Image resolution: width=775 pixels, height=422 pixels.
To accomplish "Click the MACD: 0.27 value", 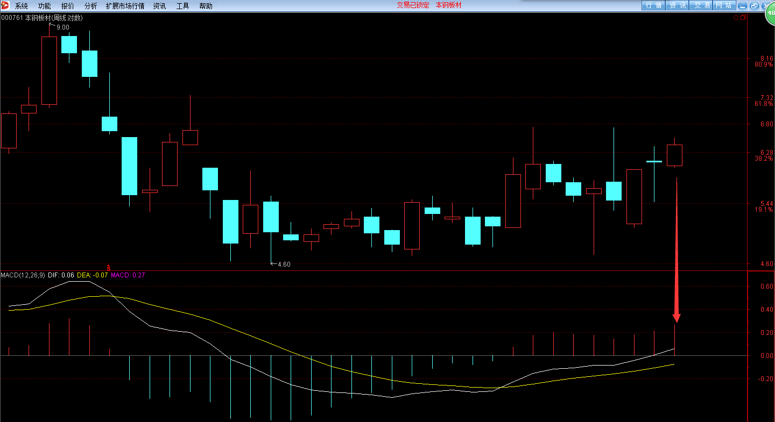I will (128, 275).
